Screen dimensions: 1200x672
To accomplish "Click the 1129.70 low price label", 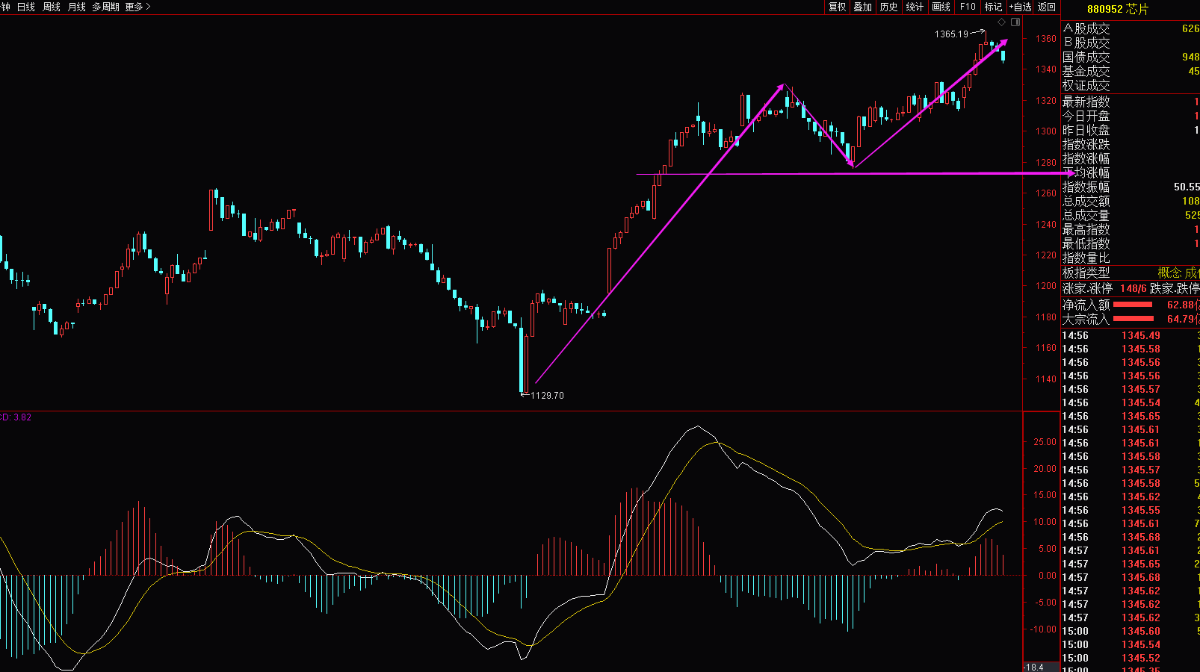I will (547, 396).
